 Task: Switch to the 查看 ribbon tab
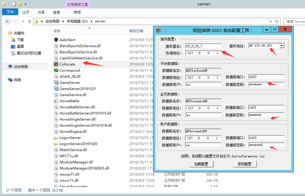pyautogui.click(x=57, y=12)
